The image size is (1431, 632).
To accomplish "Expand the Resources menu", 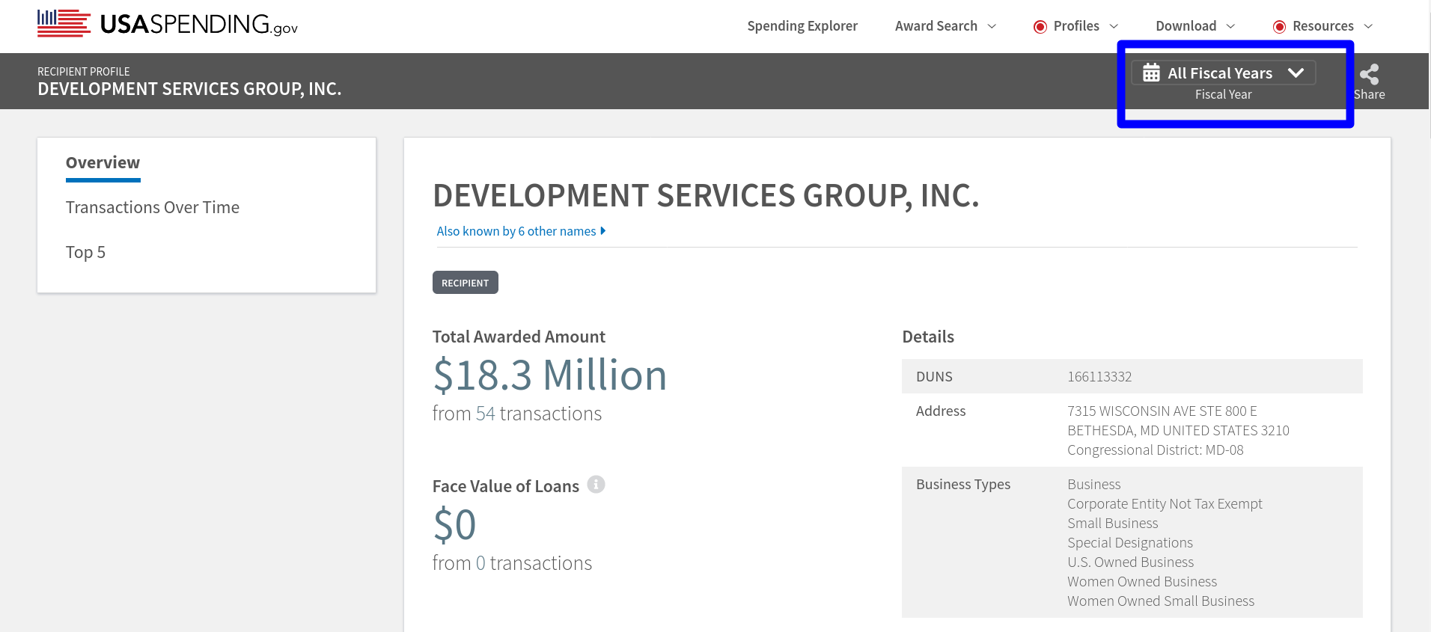I will pyautogui.click(x=1332, y=26).
